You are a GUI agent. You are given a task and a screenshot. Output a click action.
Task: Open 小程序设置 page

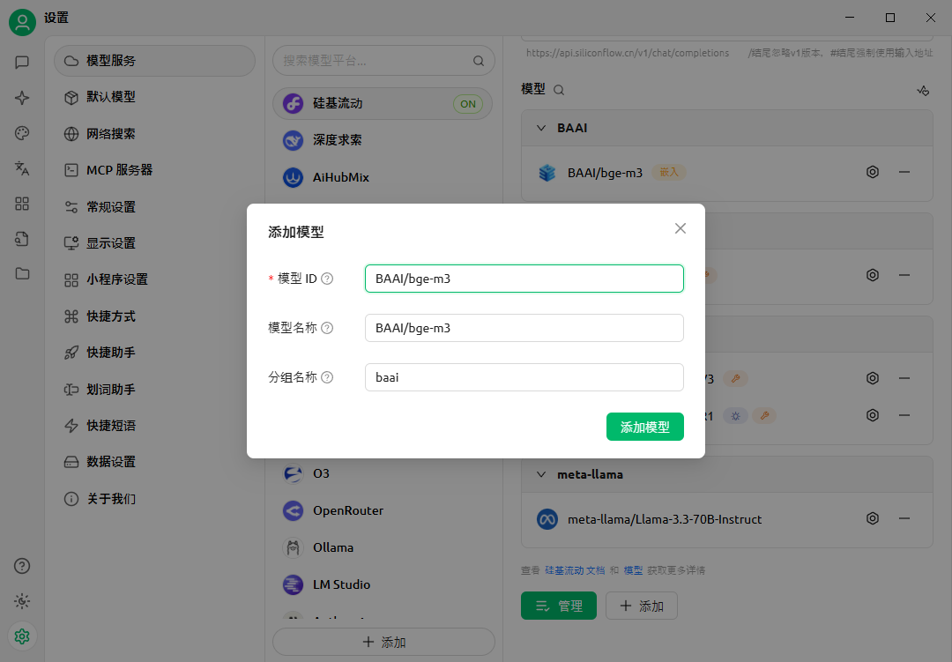click(x=155, y=279)
